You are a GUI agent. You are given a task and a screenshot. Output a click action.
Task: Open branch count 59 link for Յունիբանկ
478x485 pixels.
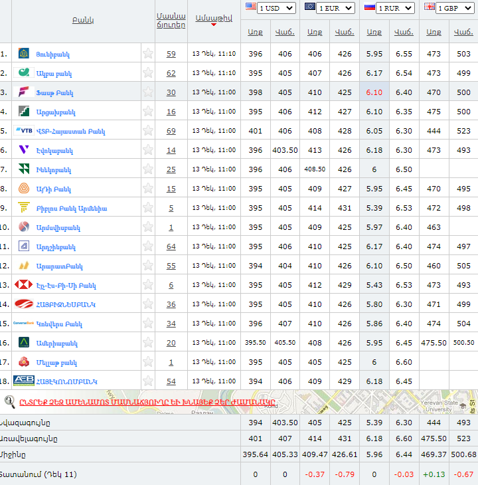(171, 54)
